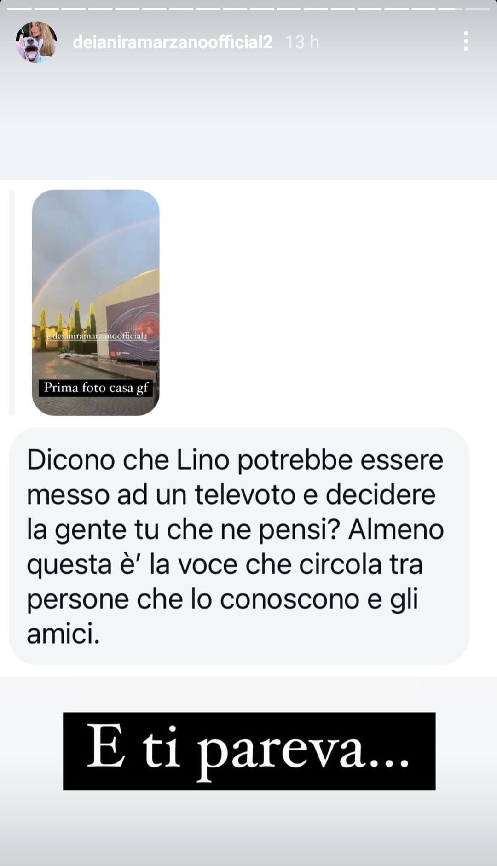Viewport: 497px width, 866px height.
Task: Select the word "televoto" in the message
Action: pyautogui.click(x=245, y=495)
